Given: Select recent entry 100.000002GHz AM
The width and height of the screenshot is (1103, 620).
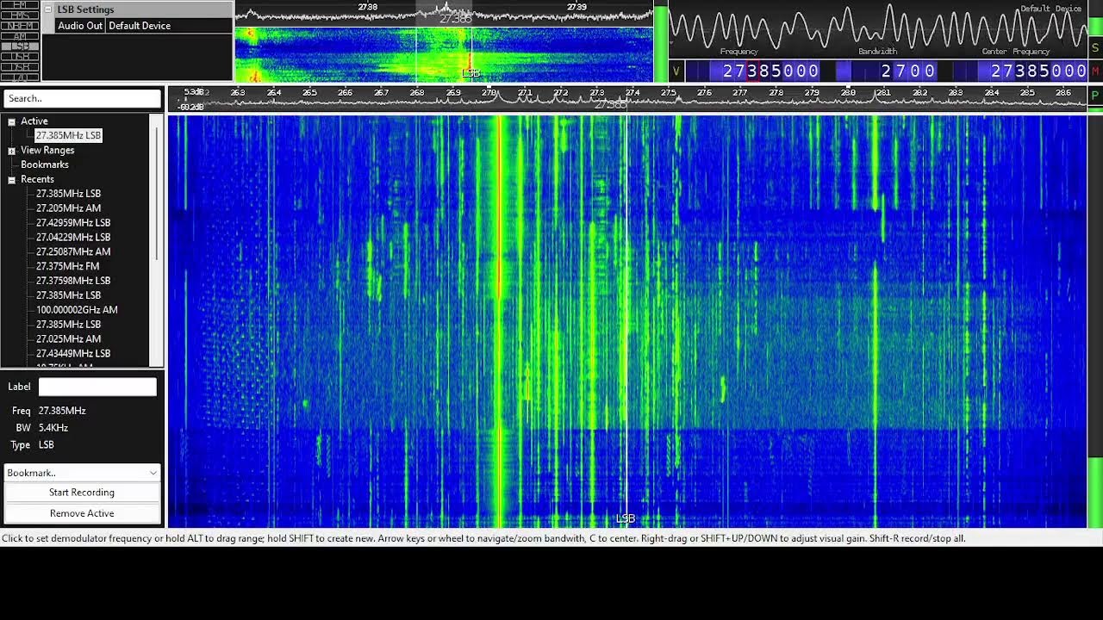Looking at the screenshot, I should (x=77, y=310).
